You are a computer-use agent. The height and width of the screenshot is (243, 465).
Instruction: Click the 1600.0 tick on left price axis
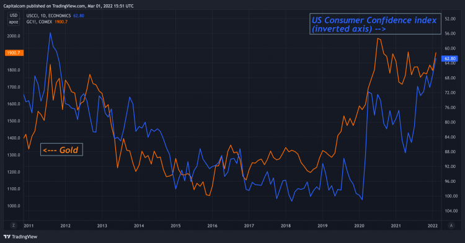14,104
